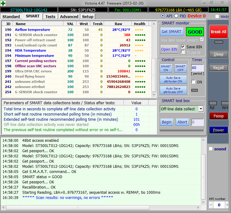Image resolution: width=231 pixels, height=213 pixels.
Task: Click the Timer period input field
Action: tap(197, 68)
